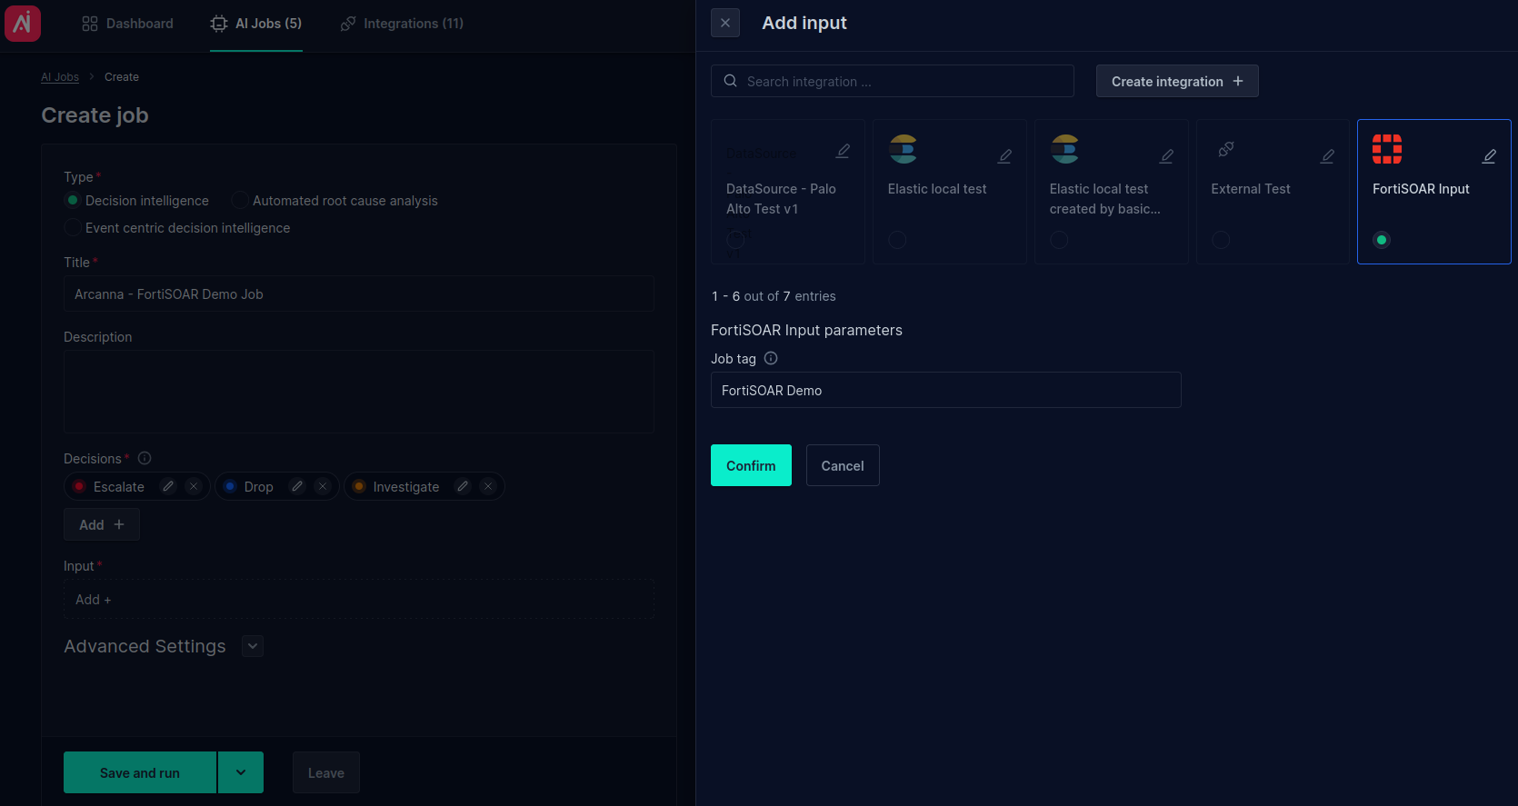Cancel adding input
This screenshot has width=1518, height=806.
pos(843,465)
